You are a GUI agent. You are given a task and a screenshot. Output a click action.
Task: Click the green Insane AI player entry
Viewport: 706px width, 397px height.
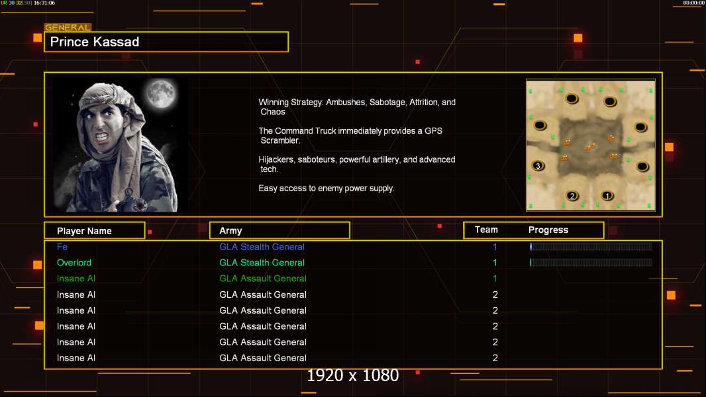76,279
